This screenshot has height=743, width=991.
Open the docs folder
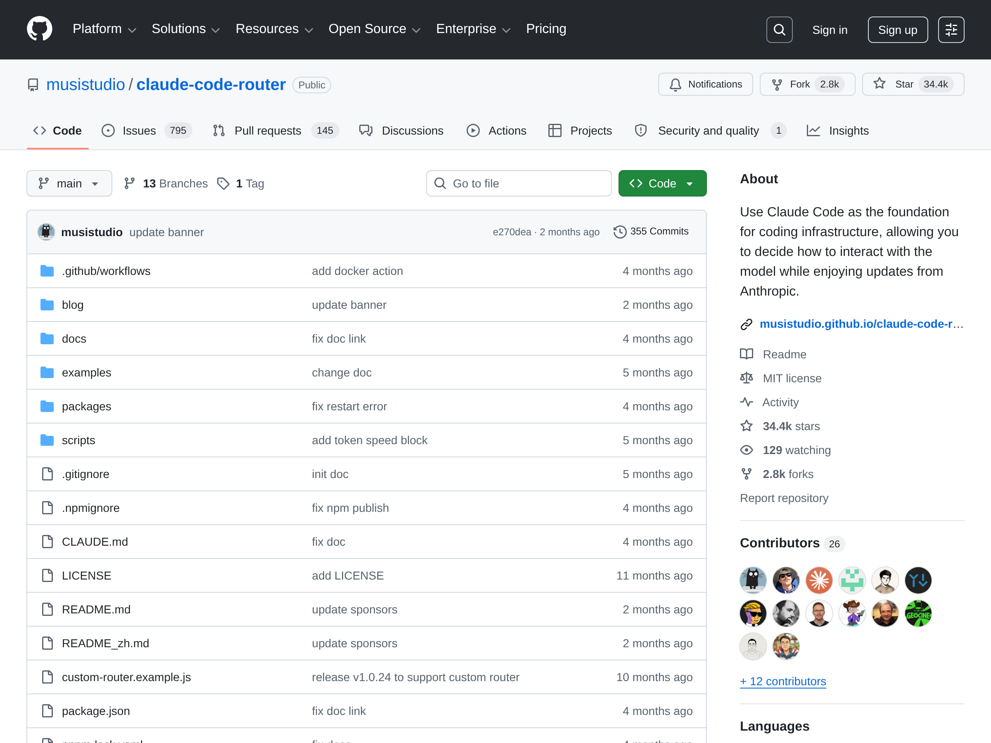click(74, 338)
